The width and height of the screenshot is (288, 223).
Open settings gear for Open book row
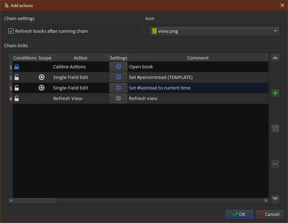pos(118,67)
